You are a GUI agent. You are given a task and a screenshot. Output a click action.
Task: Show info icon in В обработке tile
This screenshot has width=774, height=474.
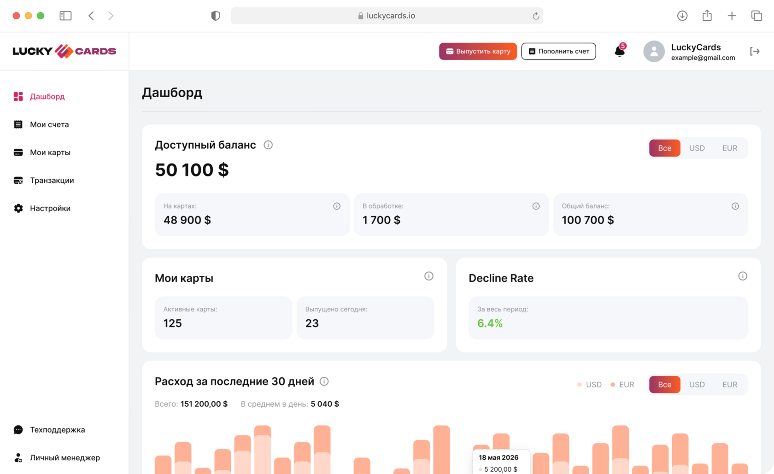pos(536,206)
